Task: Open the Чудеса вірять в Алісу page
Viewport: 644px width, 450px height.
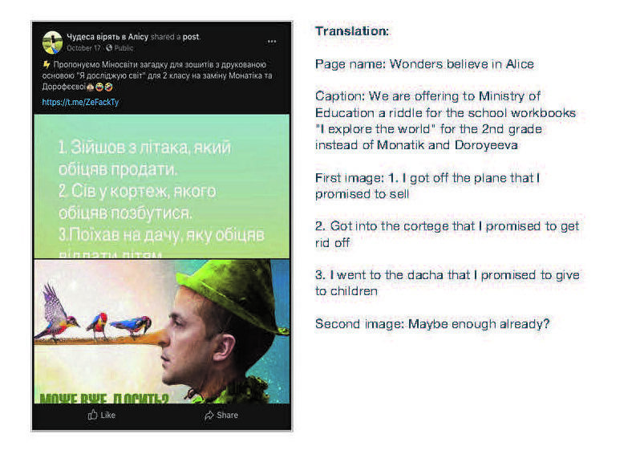Action: [x=107, y=37]
